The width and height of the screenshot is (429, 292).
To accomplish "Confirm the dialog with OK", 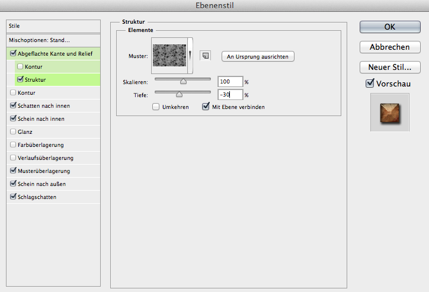I will click(x=390, y=27).
